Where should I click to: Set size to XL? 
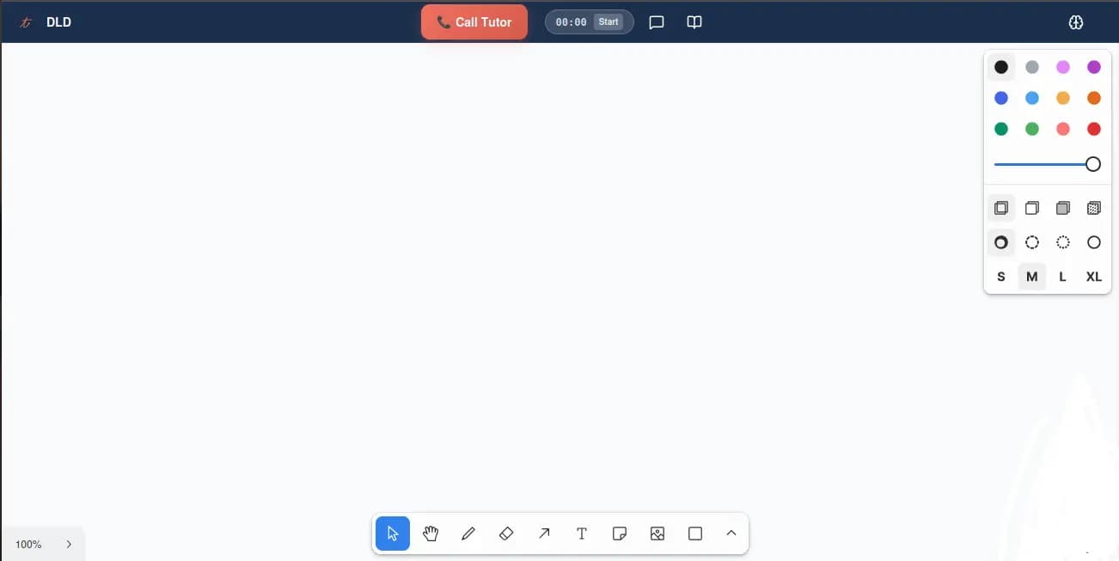(1094, 277)
